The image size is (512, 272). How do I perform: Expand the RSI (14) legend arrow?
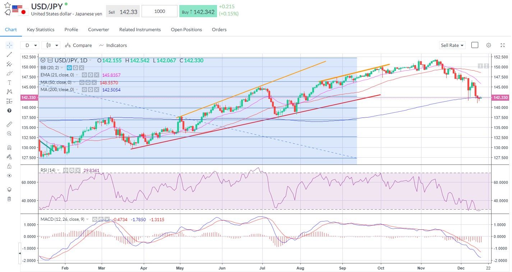pyautogui.click(x=58, y=170)
